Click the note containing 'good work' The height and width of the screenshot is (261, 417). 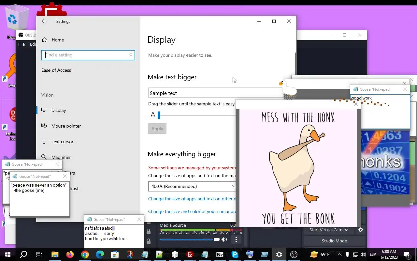(x=380, y=112)
